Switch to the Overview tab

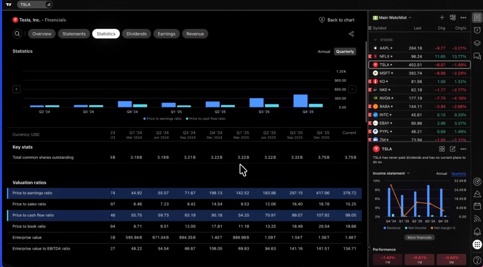click(42, 34)
